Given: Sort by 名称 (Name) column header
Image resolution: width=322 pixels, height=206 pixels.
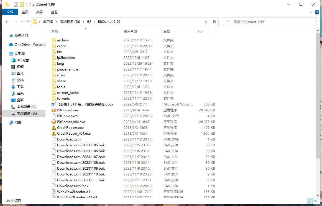Looking at the screenshot, I should pyautogui.click(x=86, y=32).
